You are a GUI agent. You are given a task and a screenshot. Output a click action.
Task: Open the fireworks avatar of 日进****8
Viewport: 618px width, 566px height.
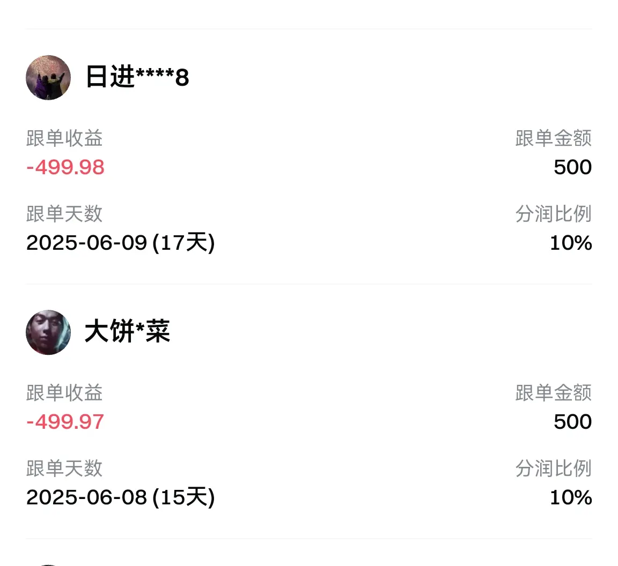point(48,78)
